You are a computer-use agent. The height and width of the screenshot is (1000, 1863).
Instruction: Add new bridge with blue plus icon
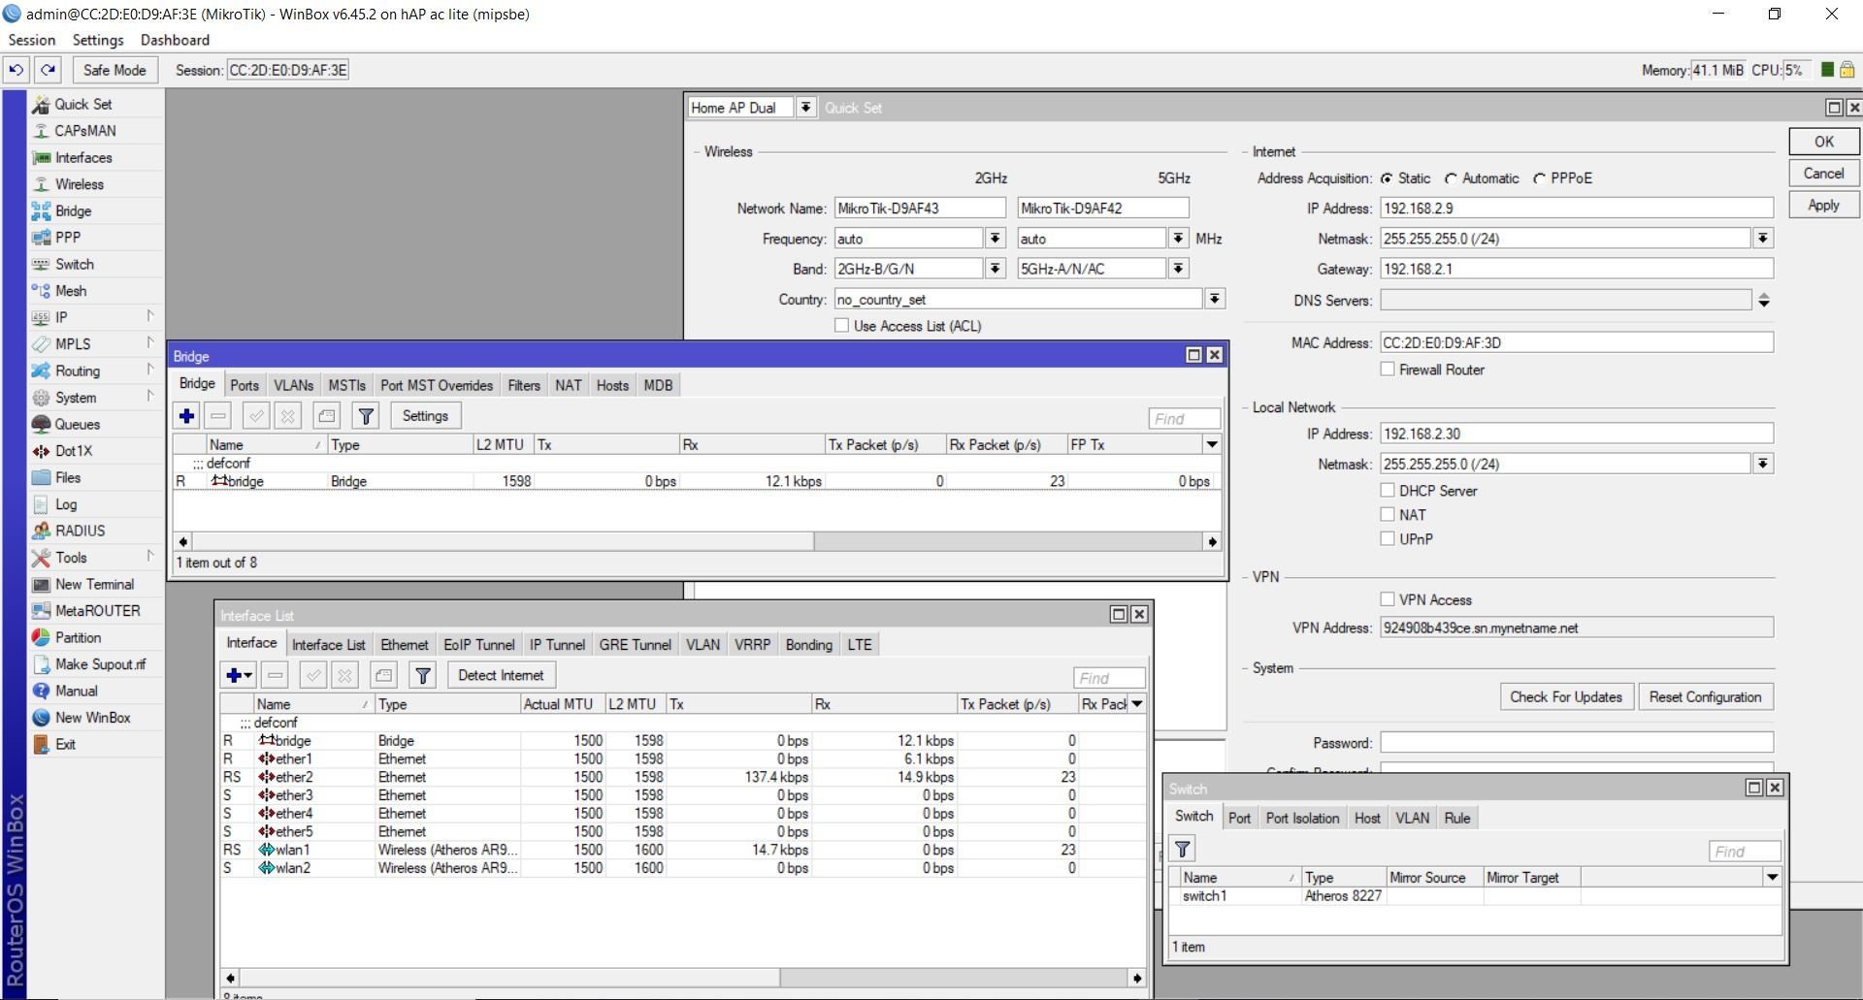[x=186, y=416]
